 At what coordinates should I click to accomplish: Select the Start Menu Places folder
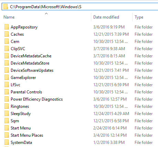tap(27, 135)
